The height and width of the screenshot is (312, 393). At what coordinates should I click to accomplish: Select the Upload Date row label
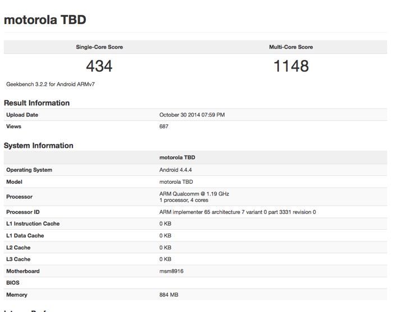(22, 115)
